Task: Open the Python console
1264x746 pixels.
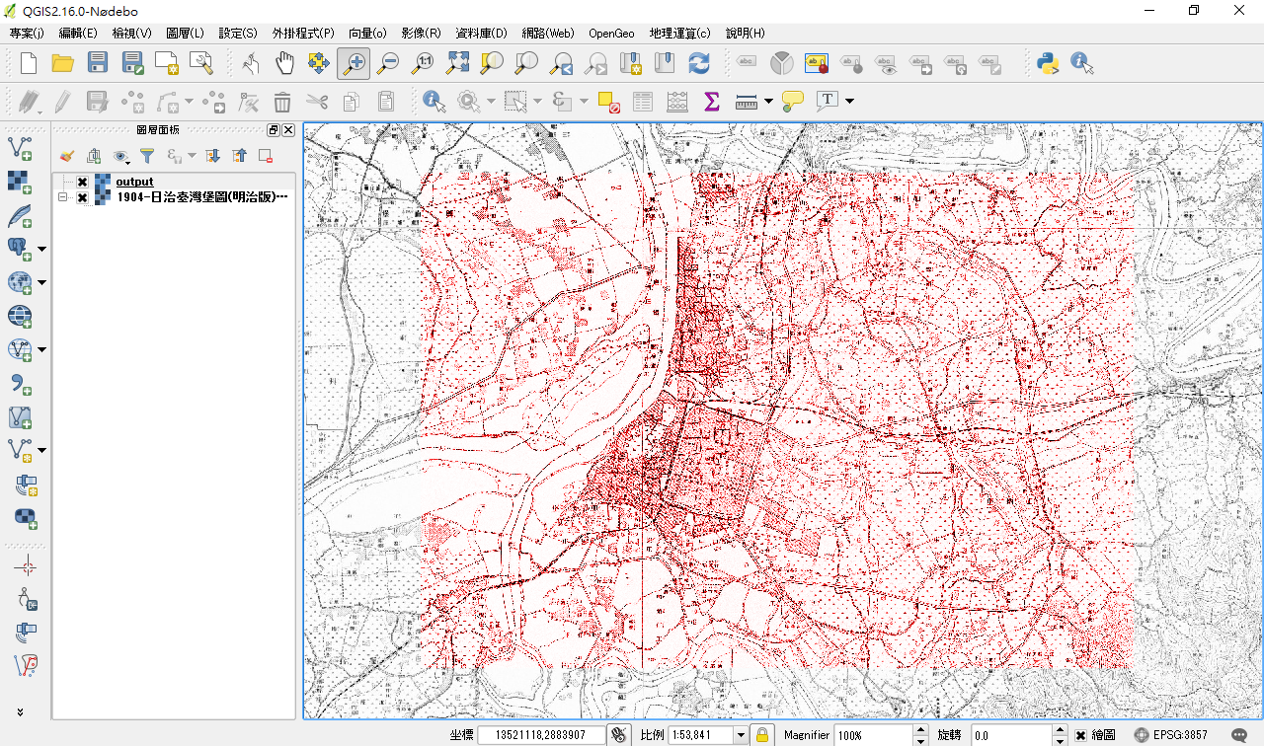Action: (x=1048, y=64)
